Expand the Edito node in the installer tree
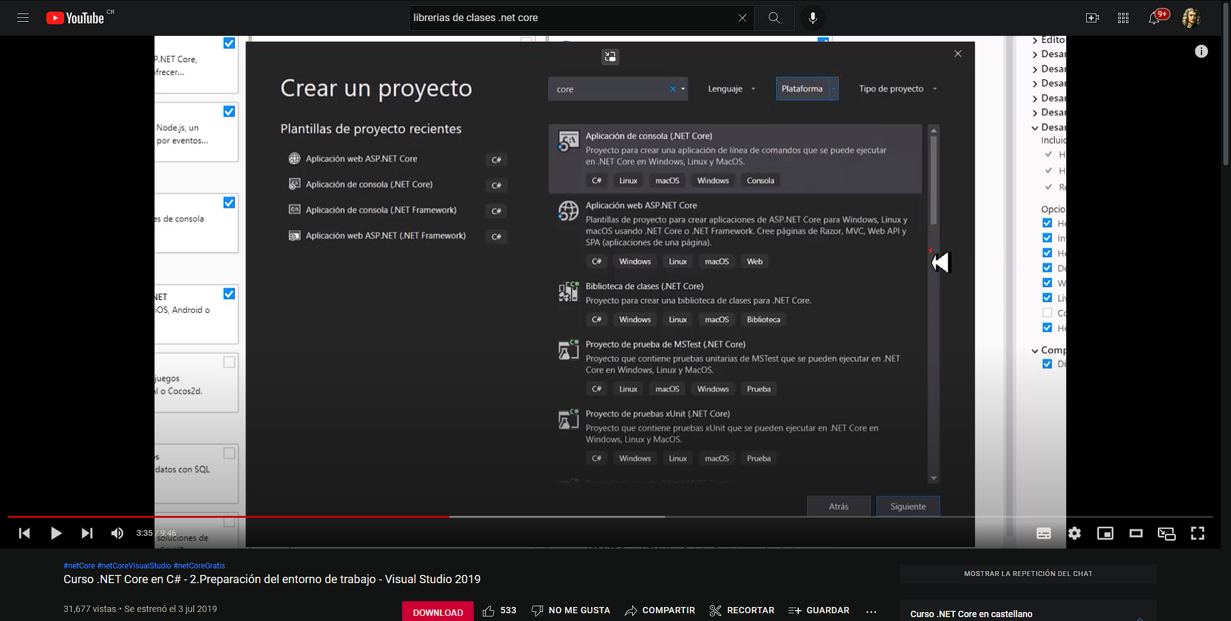The image size is (1231, 621). 1035,40
